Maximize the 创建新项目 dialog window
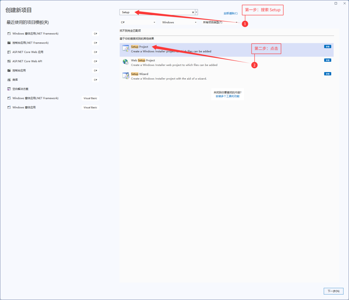The width and height of the screenshot is (349, 300). click(336, 3)
